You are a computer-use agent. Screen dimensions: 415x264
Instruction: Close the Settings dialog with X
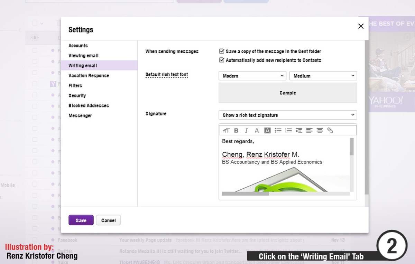point(361,26)
